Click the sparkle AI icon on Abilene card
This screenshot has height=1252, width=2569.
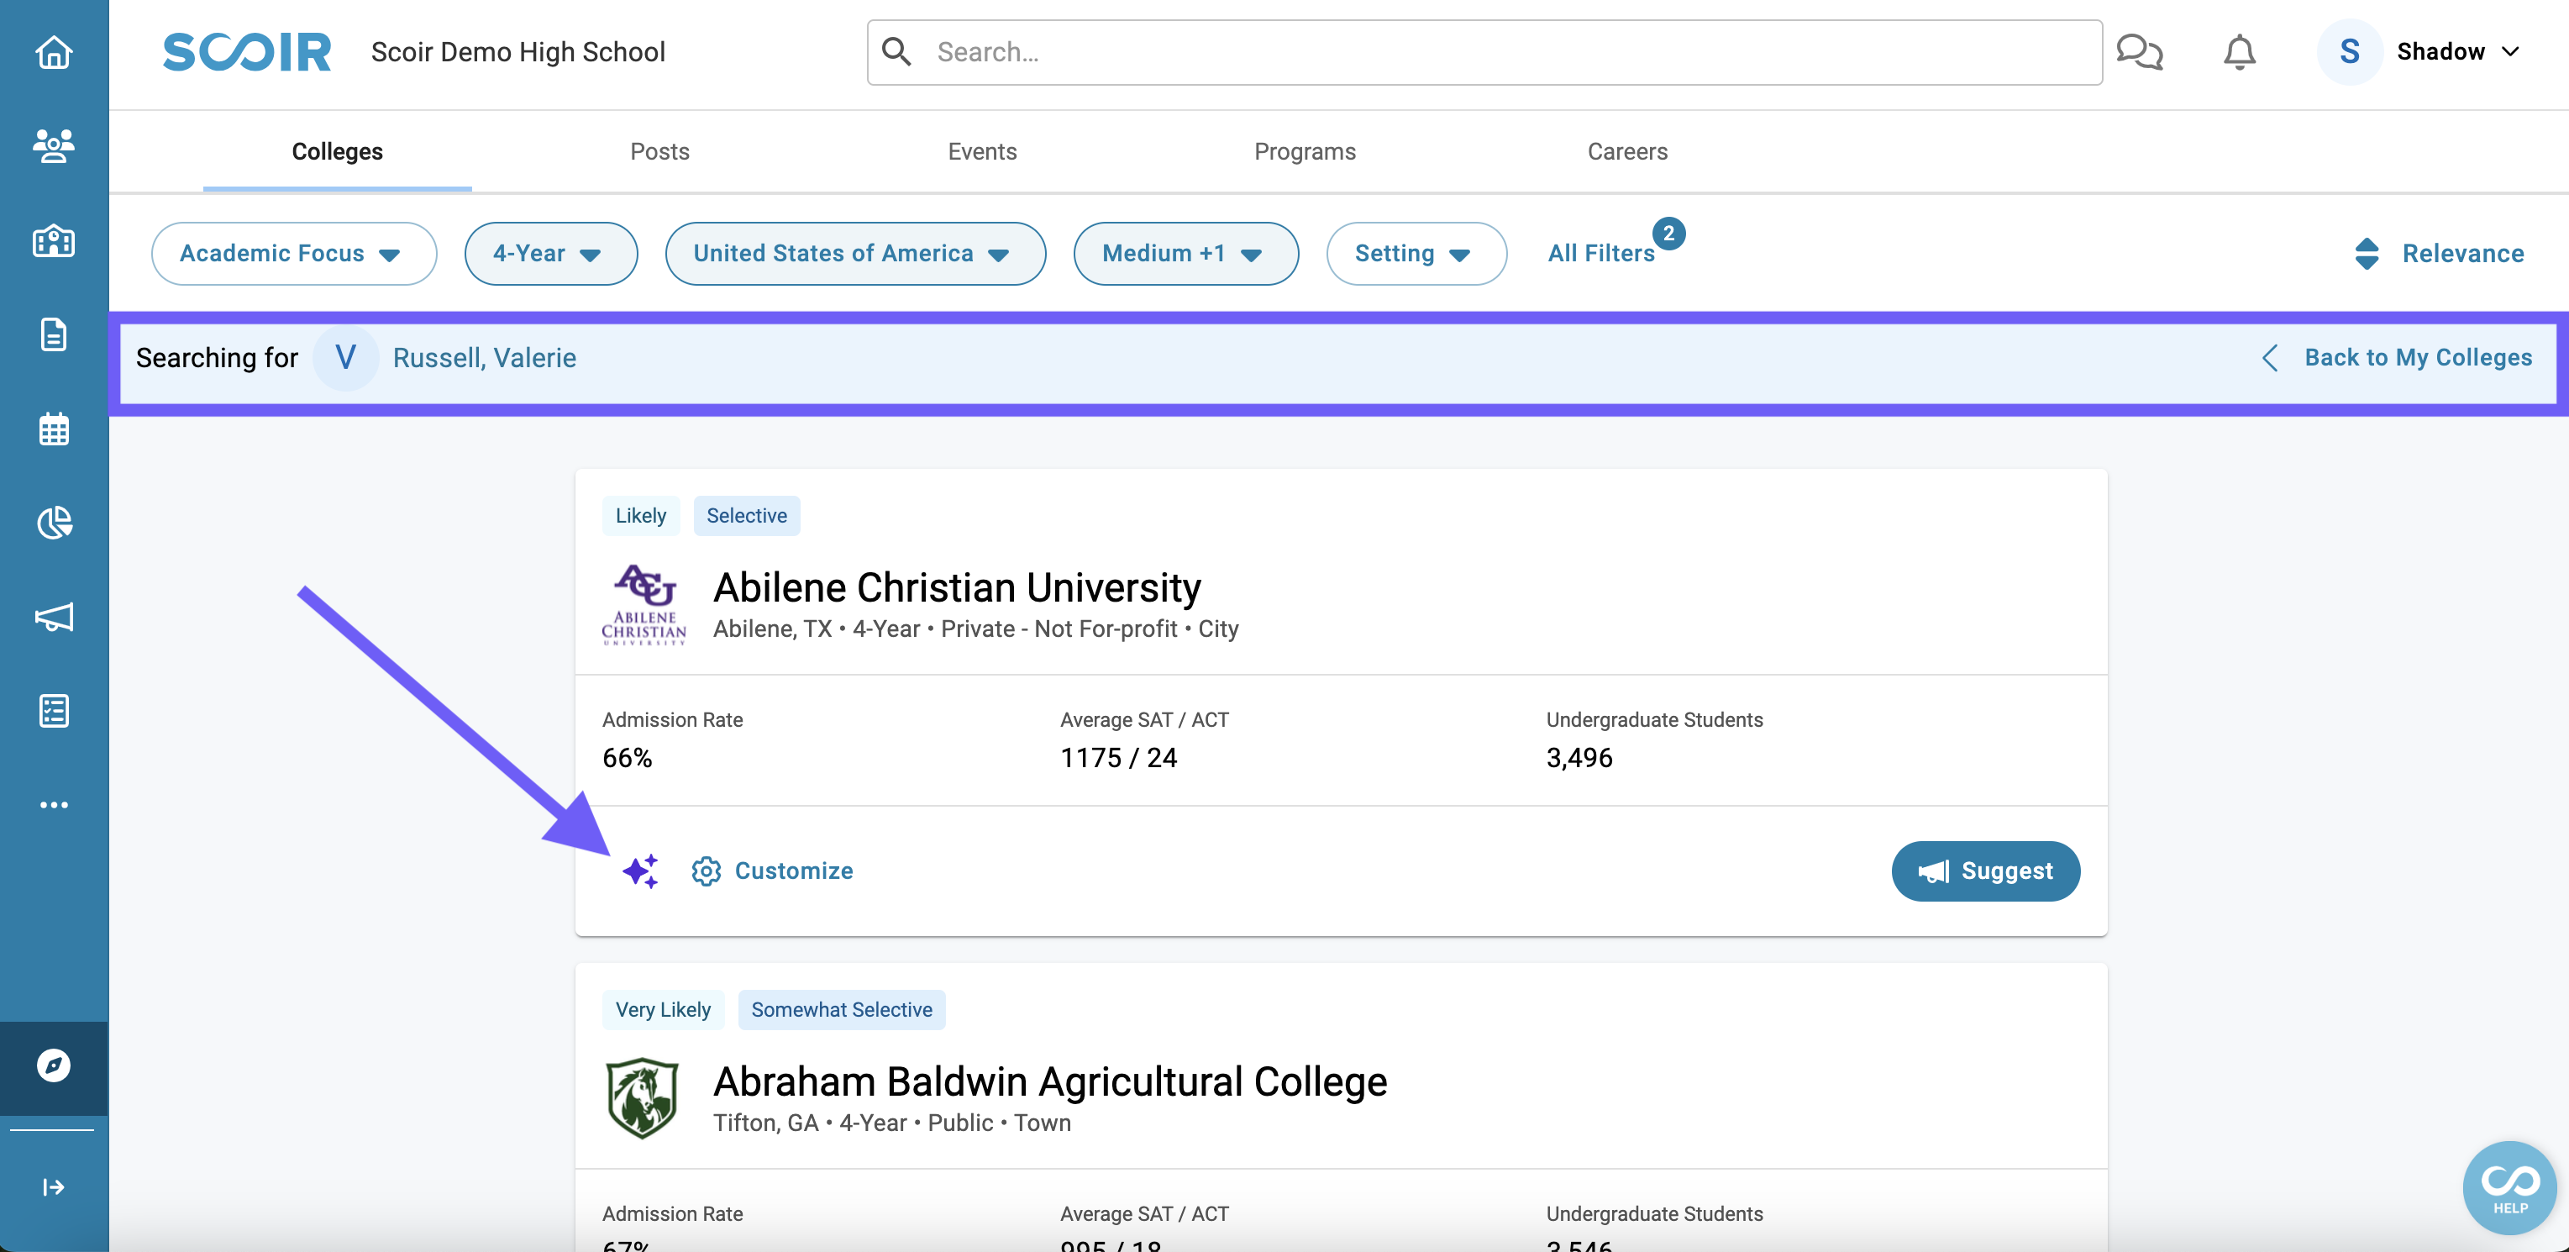point(640,871)
